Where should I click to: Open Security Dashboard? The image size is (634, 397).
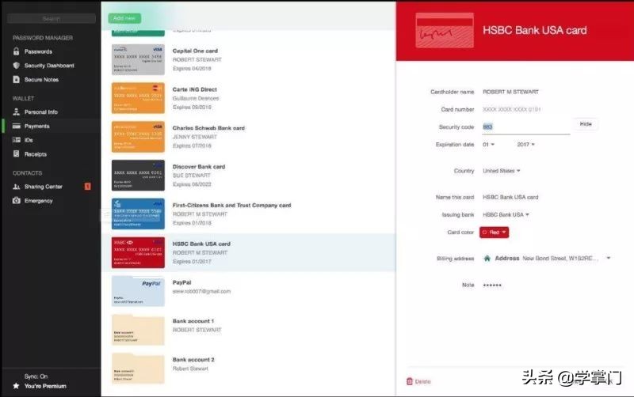tap(49, 66)
